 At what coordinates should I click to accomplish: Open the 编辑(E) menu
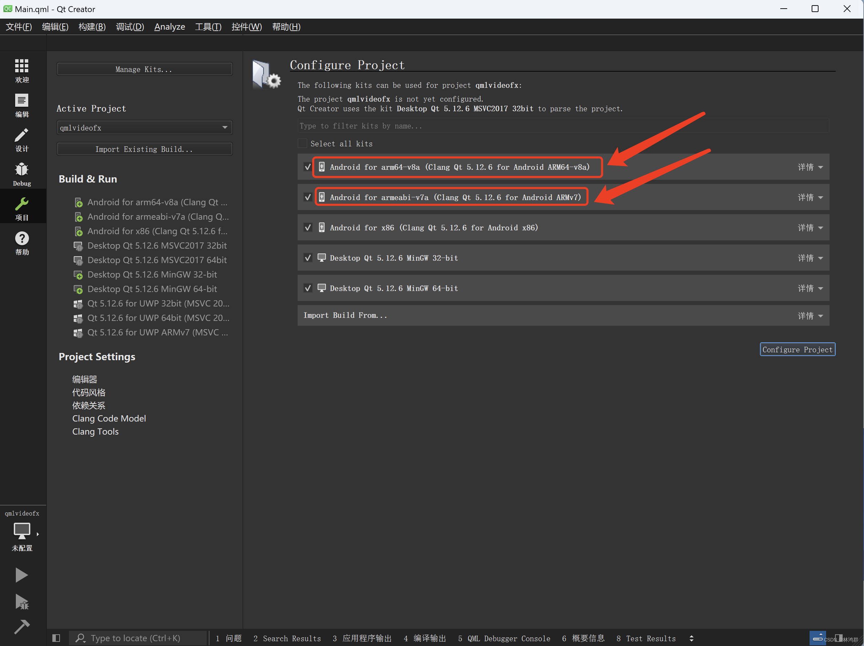pos(55,27)
